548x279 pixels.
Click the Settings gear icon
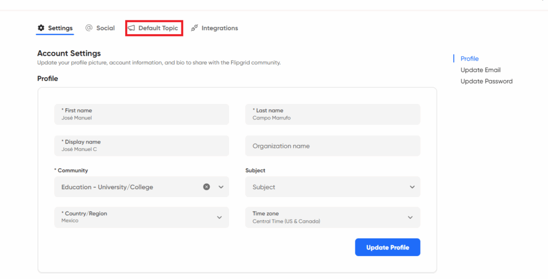(41, 28)
